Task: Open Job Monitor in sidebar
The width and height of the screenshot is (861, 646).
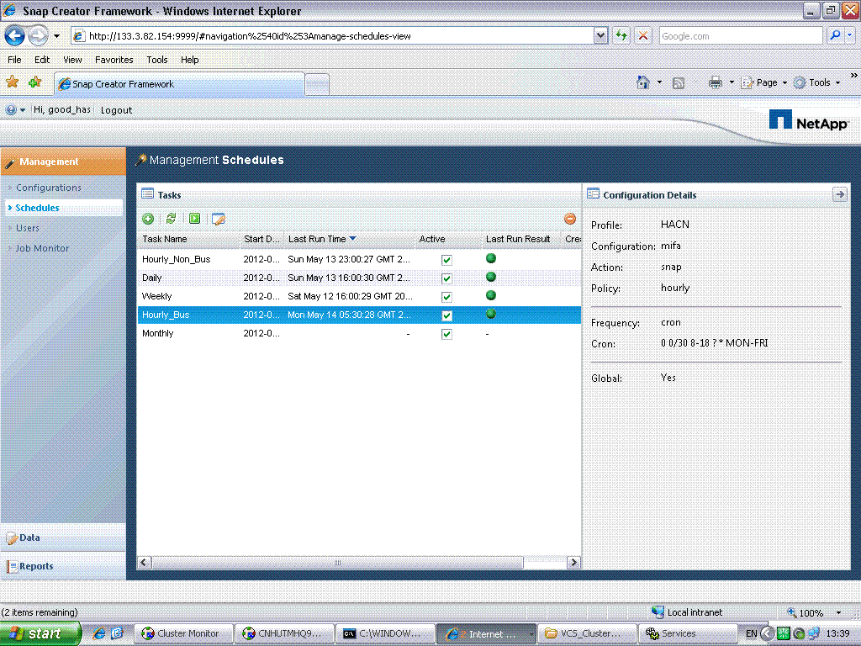Action: pos(42,248)
